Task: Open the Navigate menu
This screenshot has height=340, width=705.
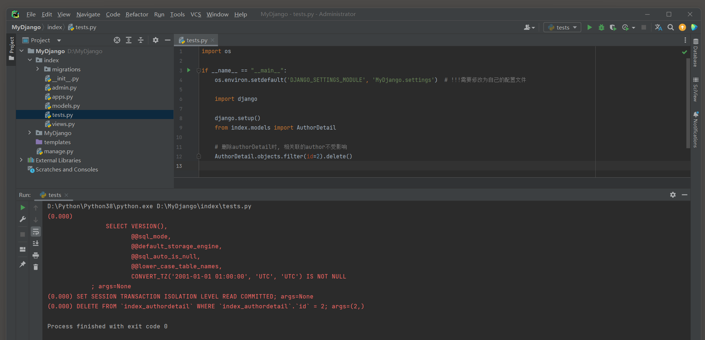Action: tap(88, 14)
